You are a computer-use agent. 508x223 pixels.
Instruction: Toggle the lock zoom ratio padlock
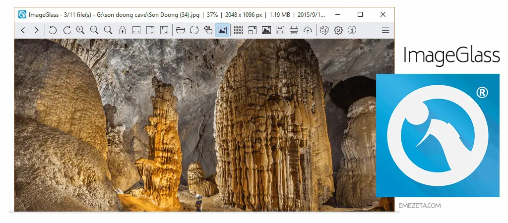pos(123,30)
